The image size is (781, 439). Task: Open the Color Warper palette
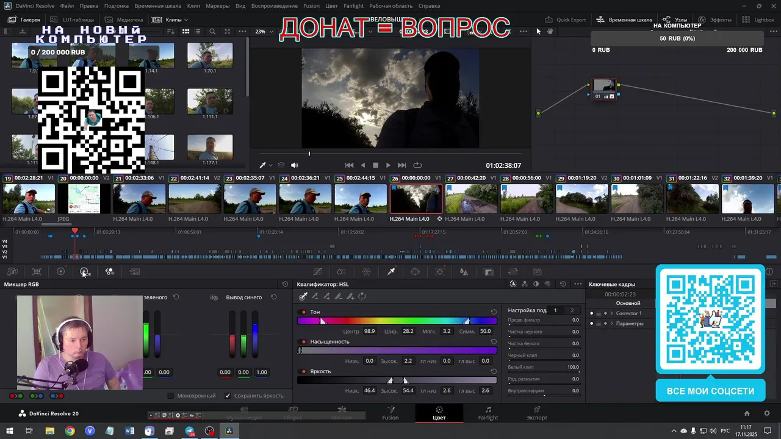tap(367, 272)
